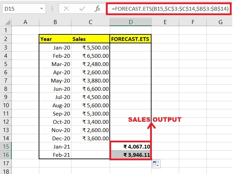The width and height of the screenshot is (234, 174).
Task: Select column A header
Action: tap(26, 22)
